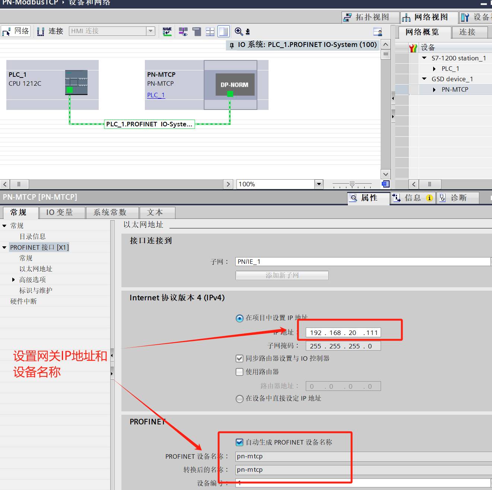Expand the 高级选项 tree node
Image resolution: width=492 pixels, height=490 pixels.
(x=14, y=279)
